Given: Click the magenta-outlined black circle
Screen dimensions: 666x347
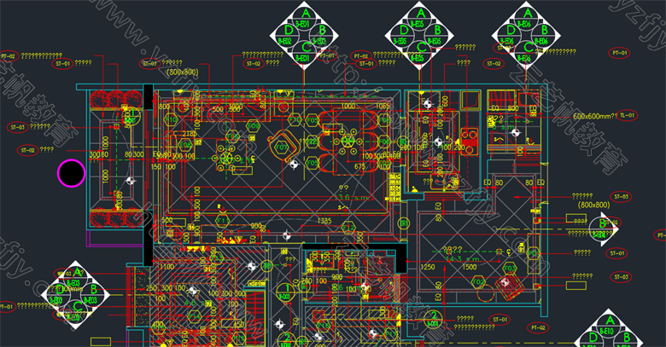Looking at the screenshot, I should [x=72, y=173].
